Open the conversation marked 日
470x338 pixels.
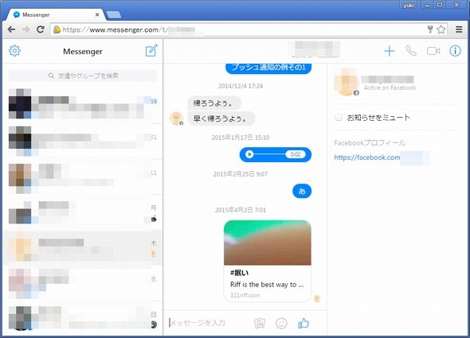coord(82,319)
